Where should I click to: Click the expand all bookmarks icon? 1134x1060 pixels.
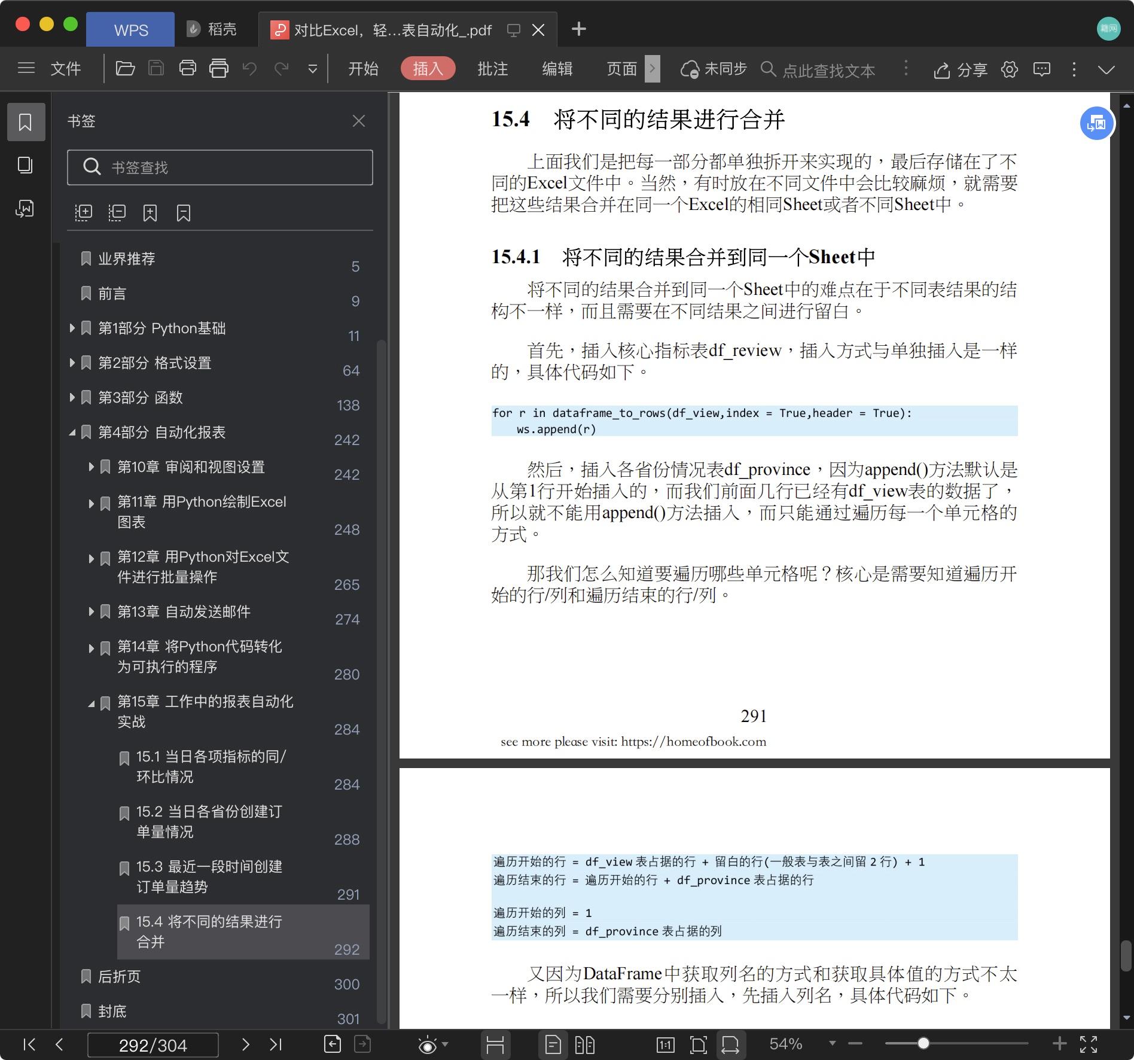[x=83, y=212]
